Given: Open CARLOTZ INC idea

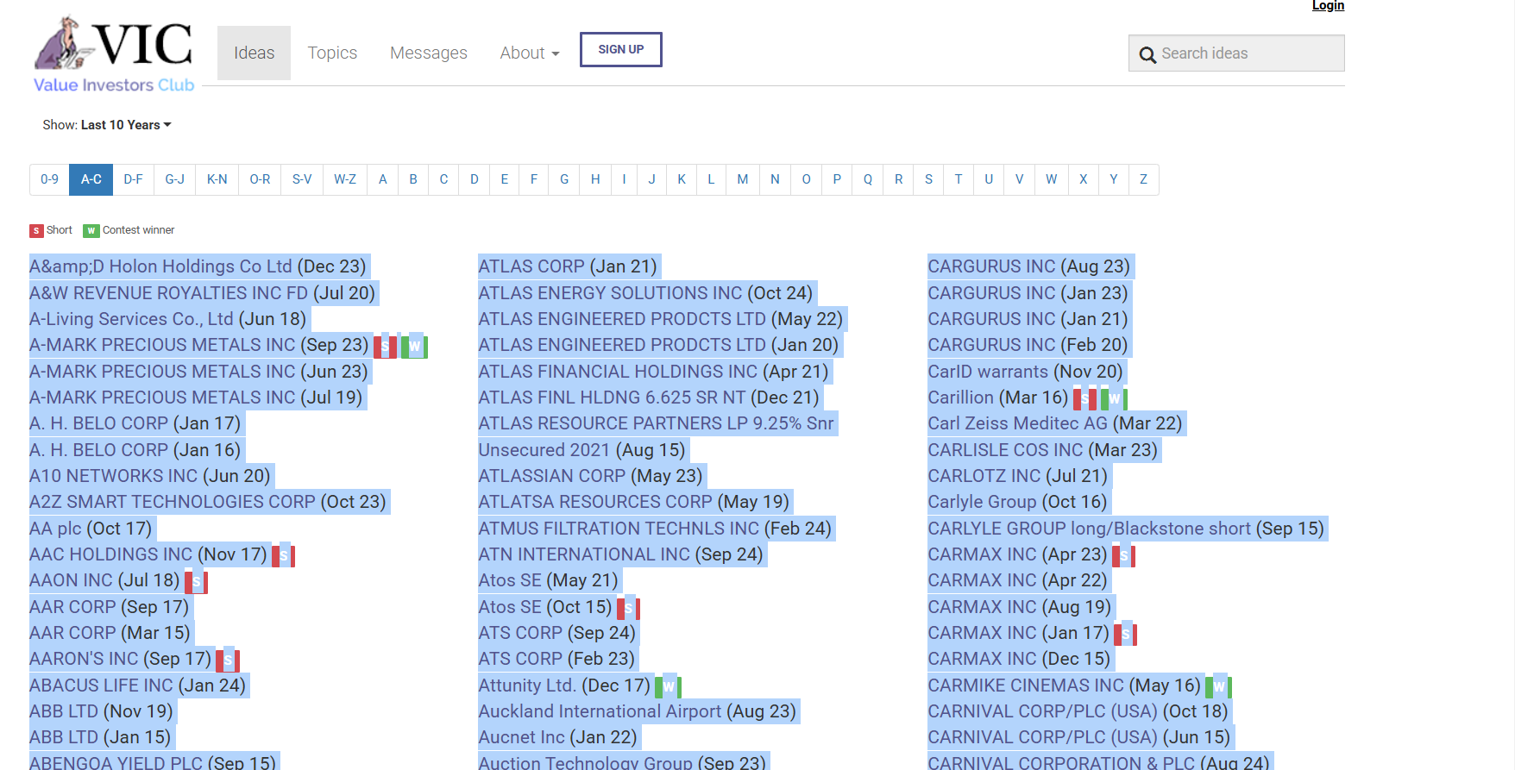Looking at the screenshot, I should [x=984, y=476].
